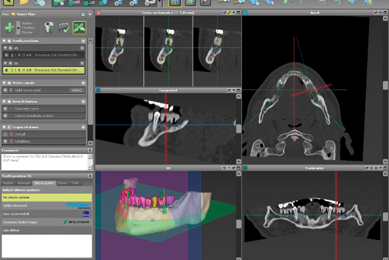Collapse the Tooth positions section

pyautogui.click(x=4, y=40)
